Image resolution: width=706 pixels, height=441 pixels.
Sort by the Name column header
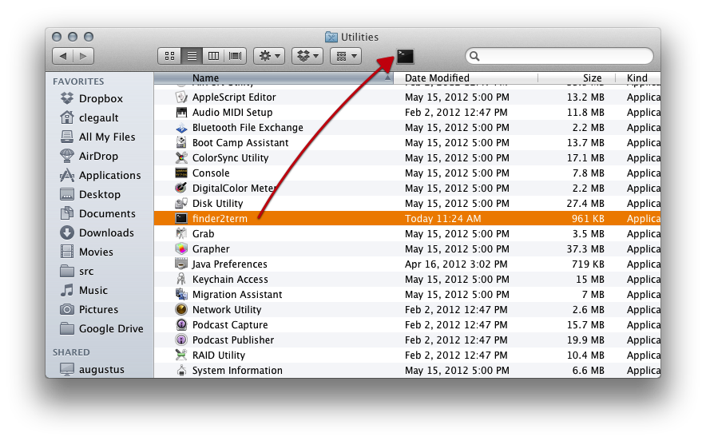click(x=273, y=78)
